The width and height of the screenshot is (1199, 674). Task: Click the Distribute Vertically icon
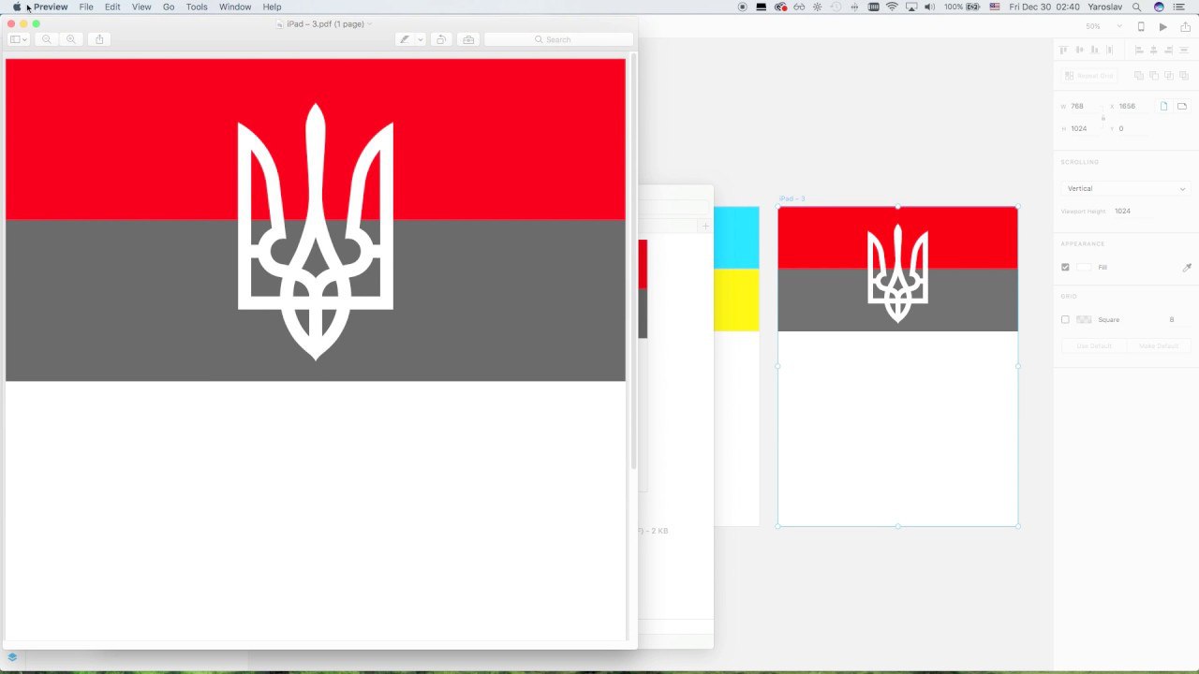[x=1184, y=50]
